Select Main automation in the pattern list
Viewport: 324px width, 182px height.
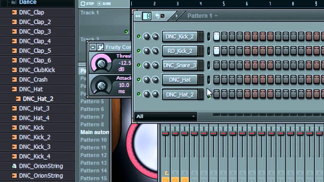(95, 132)
